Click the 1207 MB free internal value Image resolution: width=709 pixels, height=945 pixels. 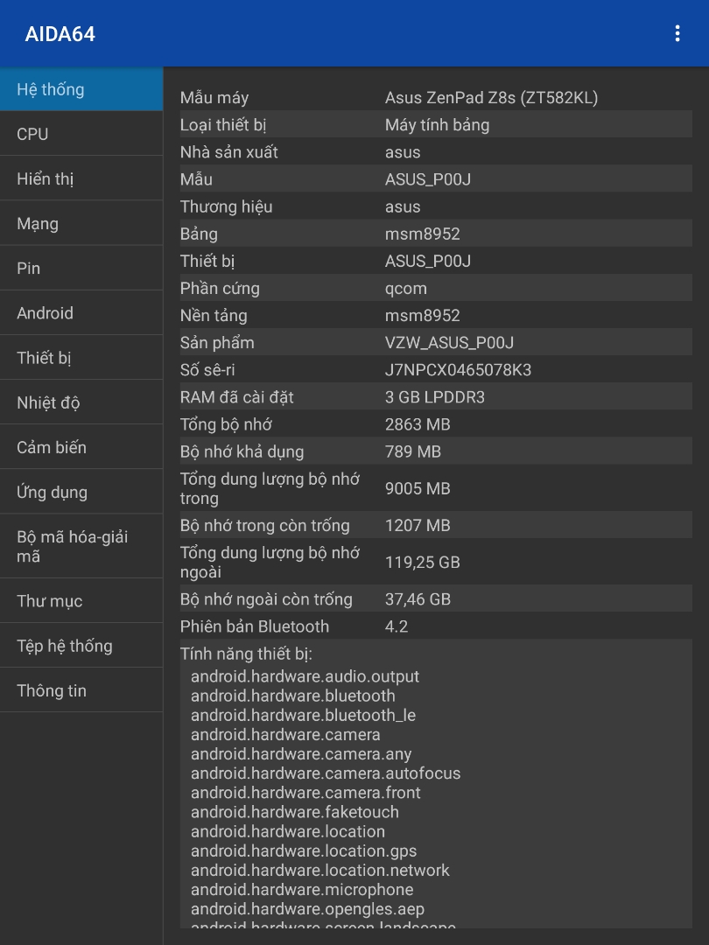[418, 525]
